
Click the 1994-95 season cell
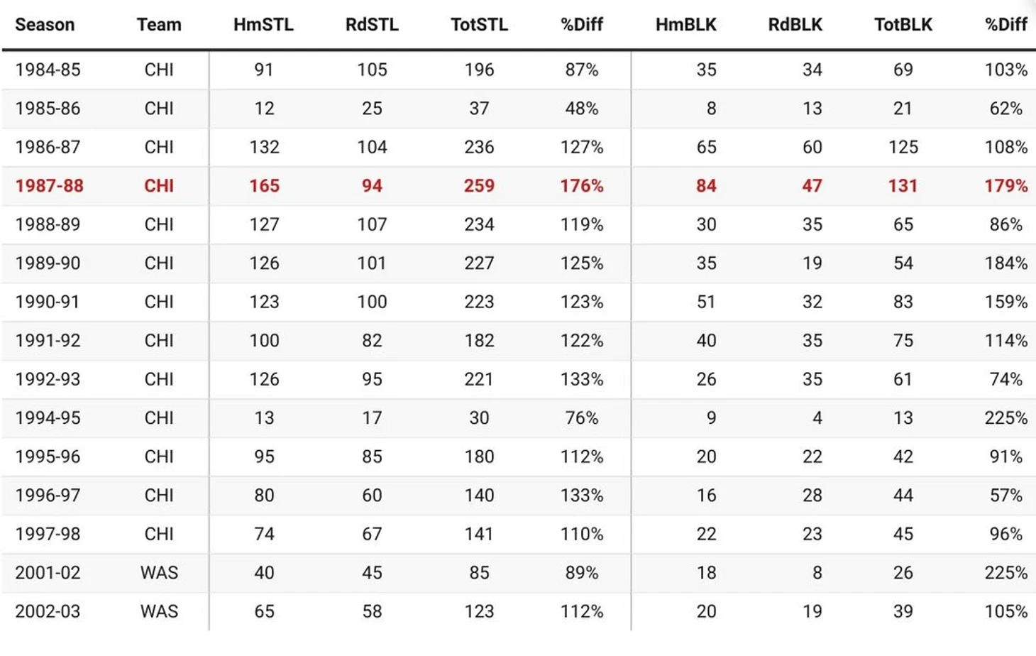point(48,418)
